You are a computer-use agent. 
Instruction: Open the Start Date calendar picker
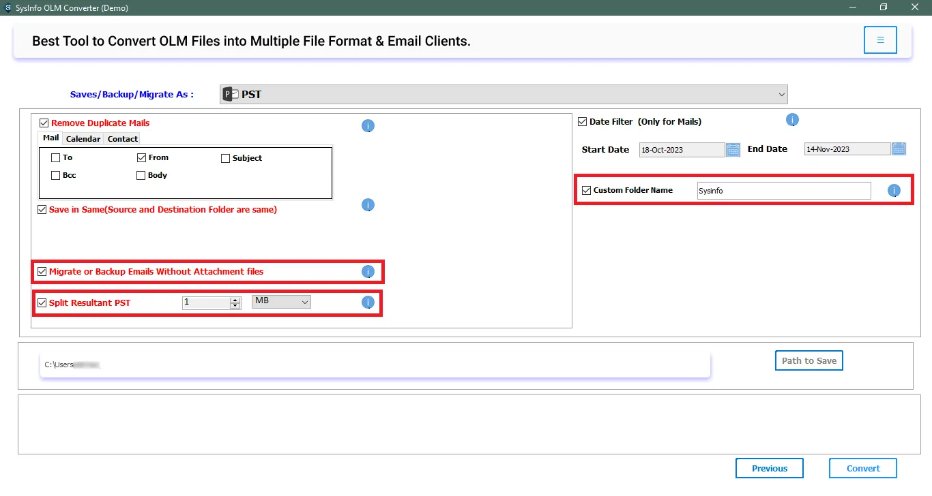pos(733,149)
